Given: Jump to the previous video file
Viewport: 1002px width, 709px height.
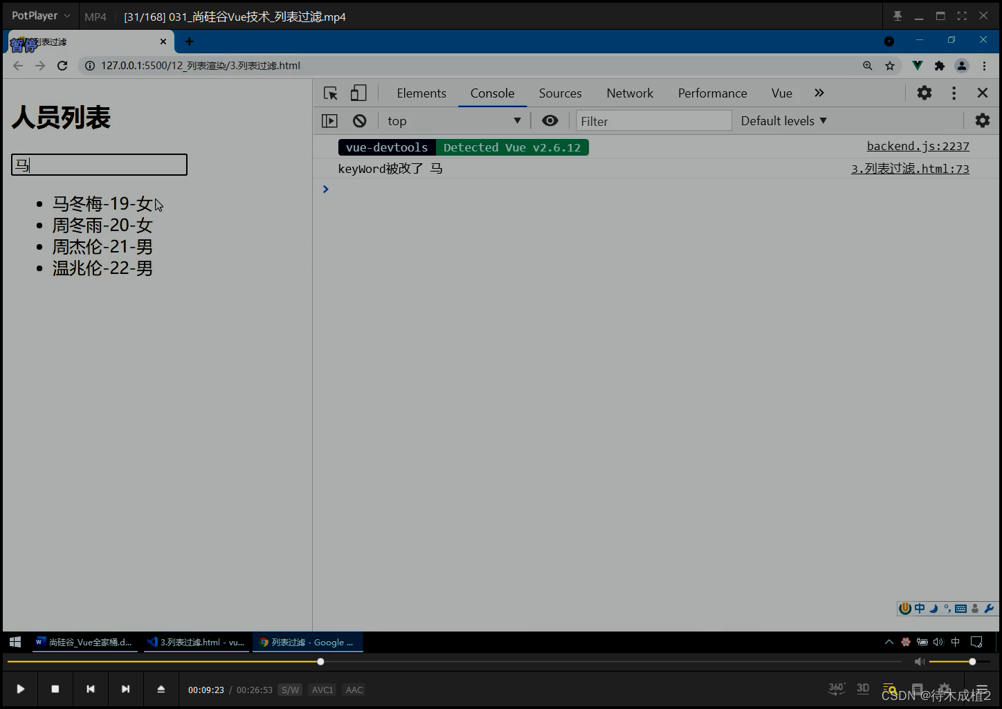Looking at the screenshot, I should 90,689.
